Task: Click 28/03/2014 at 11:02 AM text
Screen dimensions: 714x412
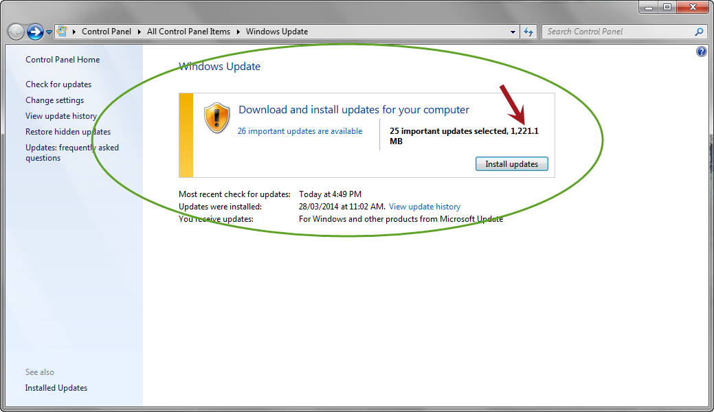Action: (342, 207)
